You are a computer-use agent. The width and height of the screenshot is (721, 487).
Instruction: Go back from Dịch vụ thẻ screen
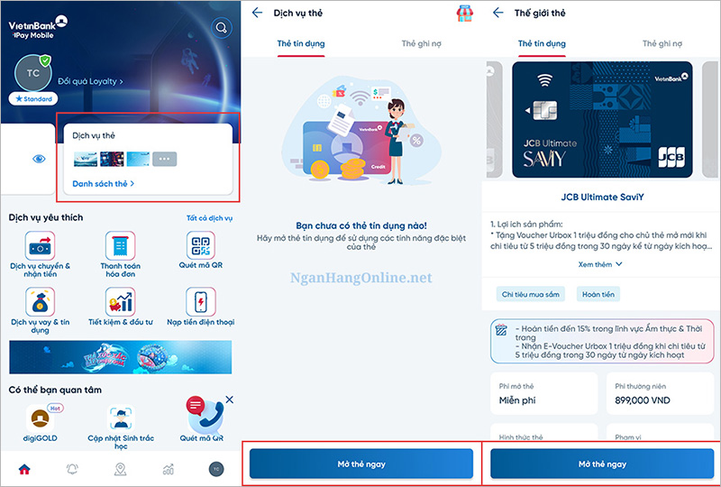click(258, 13)
